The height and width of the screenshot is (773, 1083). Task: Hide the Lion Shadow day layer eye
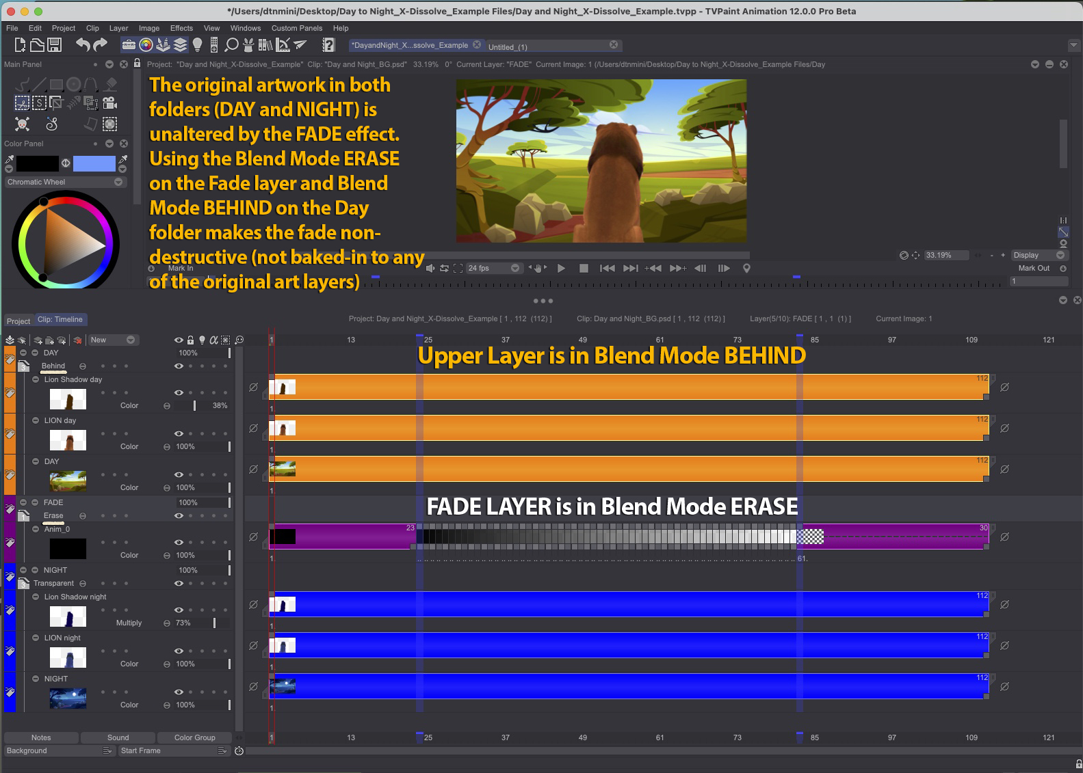179,392
